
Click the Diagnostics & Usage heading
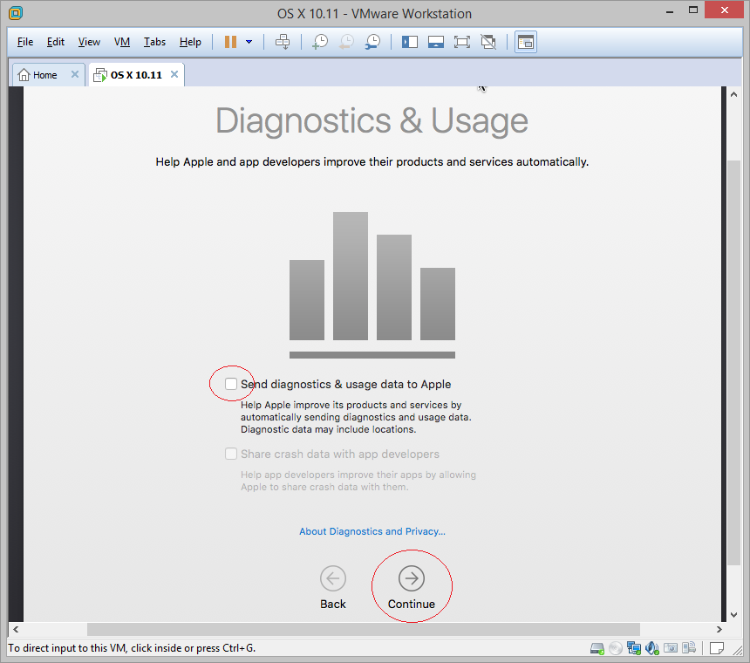pyautogui.click(x=372, y=120)
